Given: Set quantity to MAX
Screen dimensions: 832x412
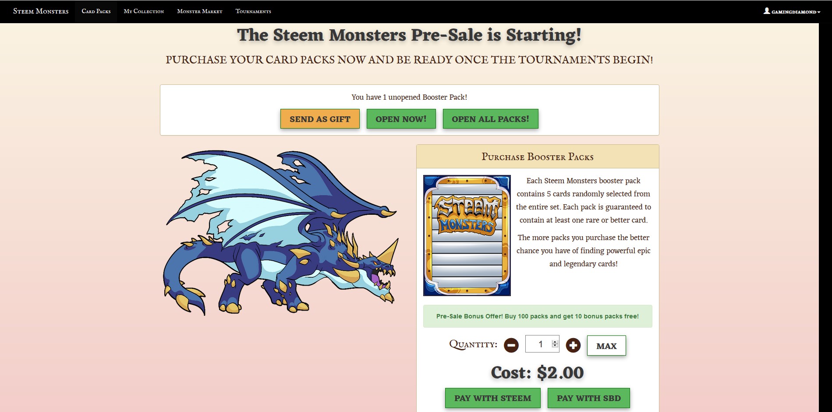Looking at the screenshot, I should coord(606,346).
